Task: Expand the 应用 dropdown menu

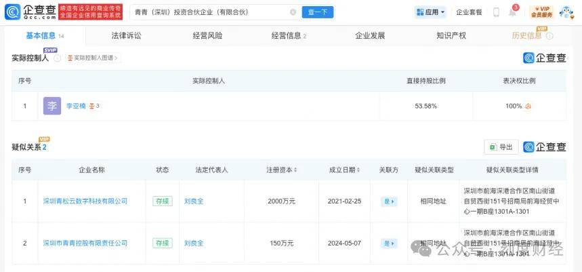Action: 430,12
